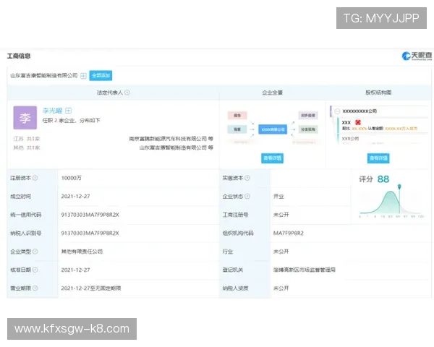The width and height of the screenshot is (434, 347).
Task: Click the blue 全部添加 button
Action: (101, 75)
